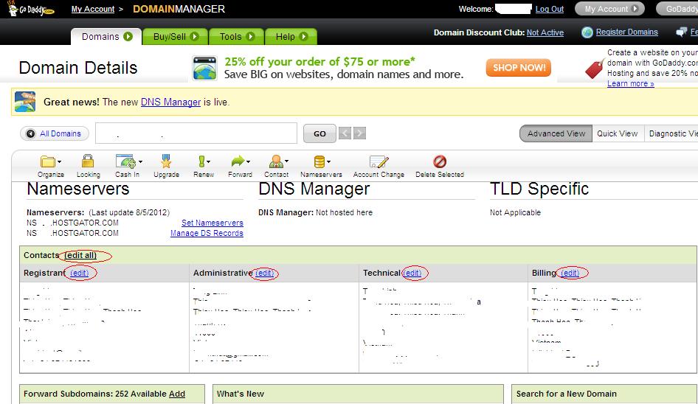Open the Domains tab
This screenshot has height=404, width=698.
coord(106,36)
